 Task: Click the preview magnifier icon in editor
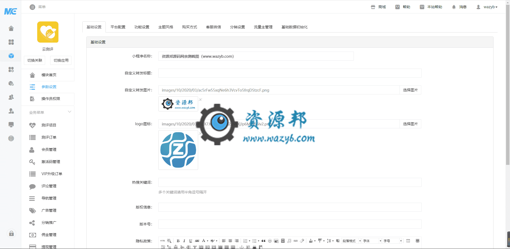tap(169, 241)
